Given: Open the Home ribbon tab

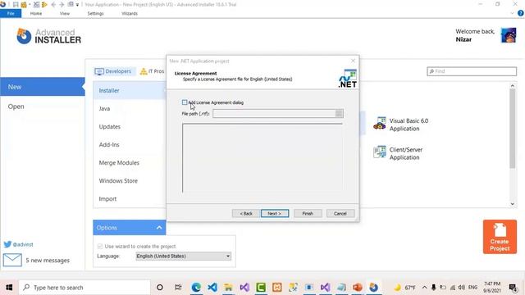Looking at the screenshot, I should pyautogui.click(x=36, y=13).
